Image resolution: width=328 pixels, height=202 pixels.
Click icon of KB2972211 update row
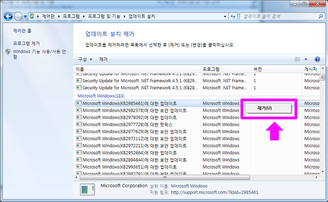click(79, 146)
